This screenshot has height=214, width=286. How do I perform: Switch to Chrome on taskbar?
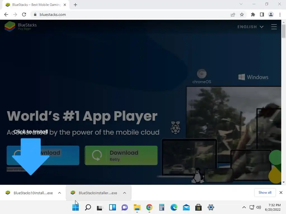pos(149,207)
